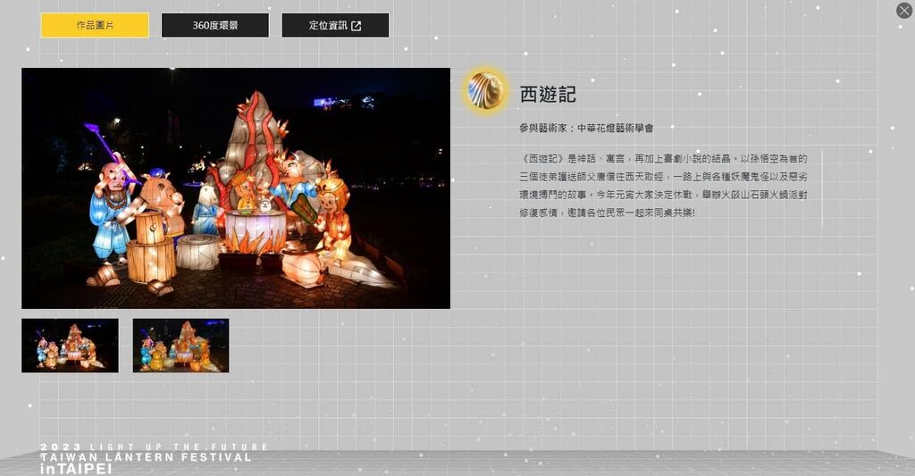Select the 作品圖片 tab
The width and height of the screenshot is (915, 476).
pos(95,26)
